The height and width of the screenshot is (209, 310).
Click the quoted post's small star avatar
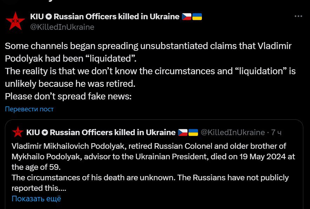click(18, 132)
